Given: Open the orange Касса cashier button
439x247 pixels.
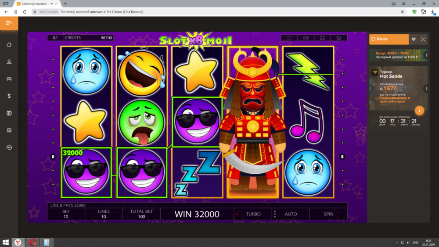Looking at the screenshot, I should (389, 39).
